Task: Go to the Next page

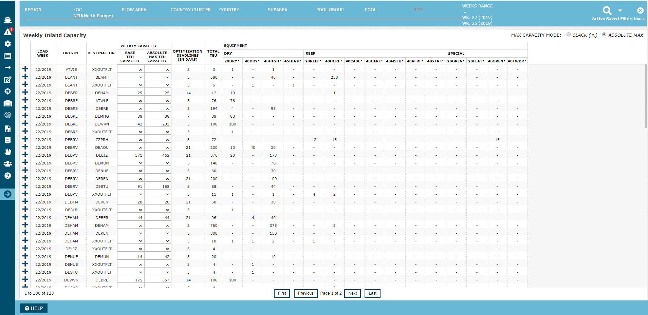Action: point(352,293)
